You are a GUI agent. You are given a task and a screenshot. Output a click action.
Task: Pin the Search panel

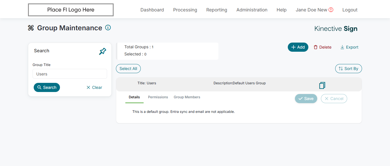pyautogui.click(x=102, y=51)
